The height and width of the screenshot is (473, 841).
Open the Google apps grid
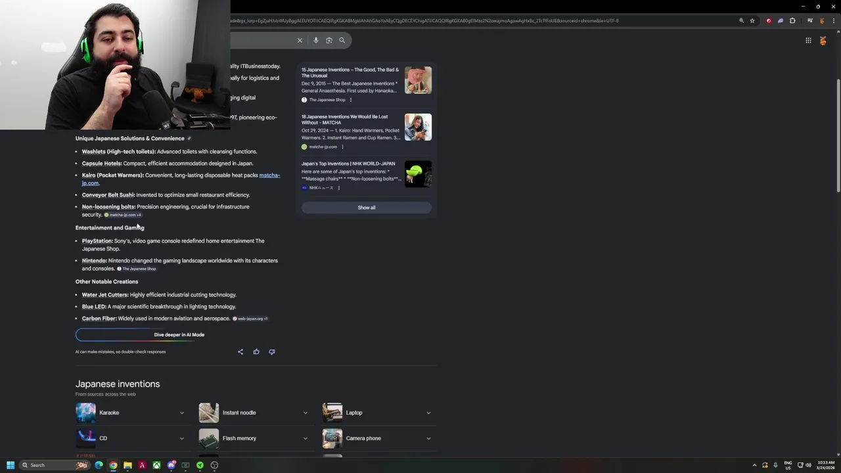coord(808,40)
